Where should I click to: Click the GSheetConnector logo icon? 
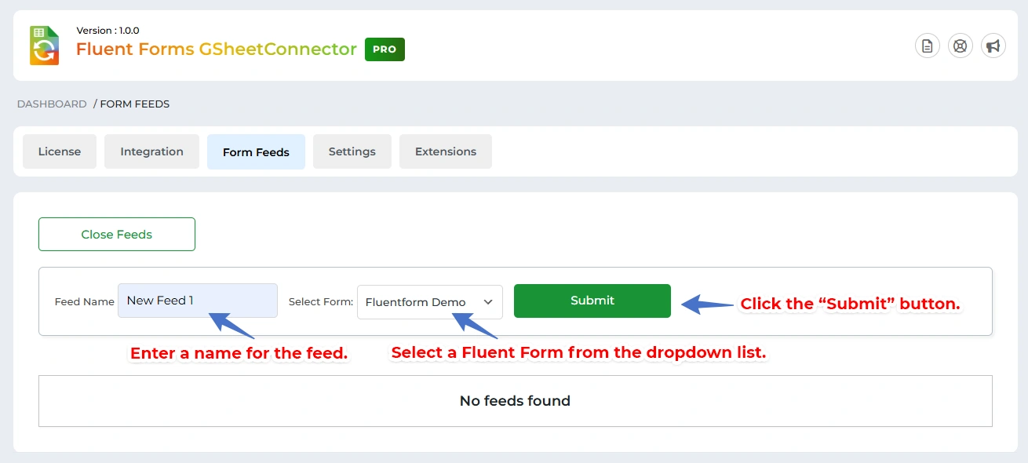[45, 45]
